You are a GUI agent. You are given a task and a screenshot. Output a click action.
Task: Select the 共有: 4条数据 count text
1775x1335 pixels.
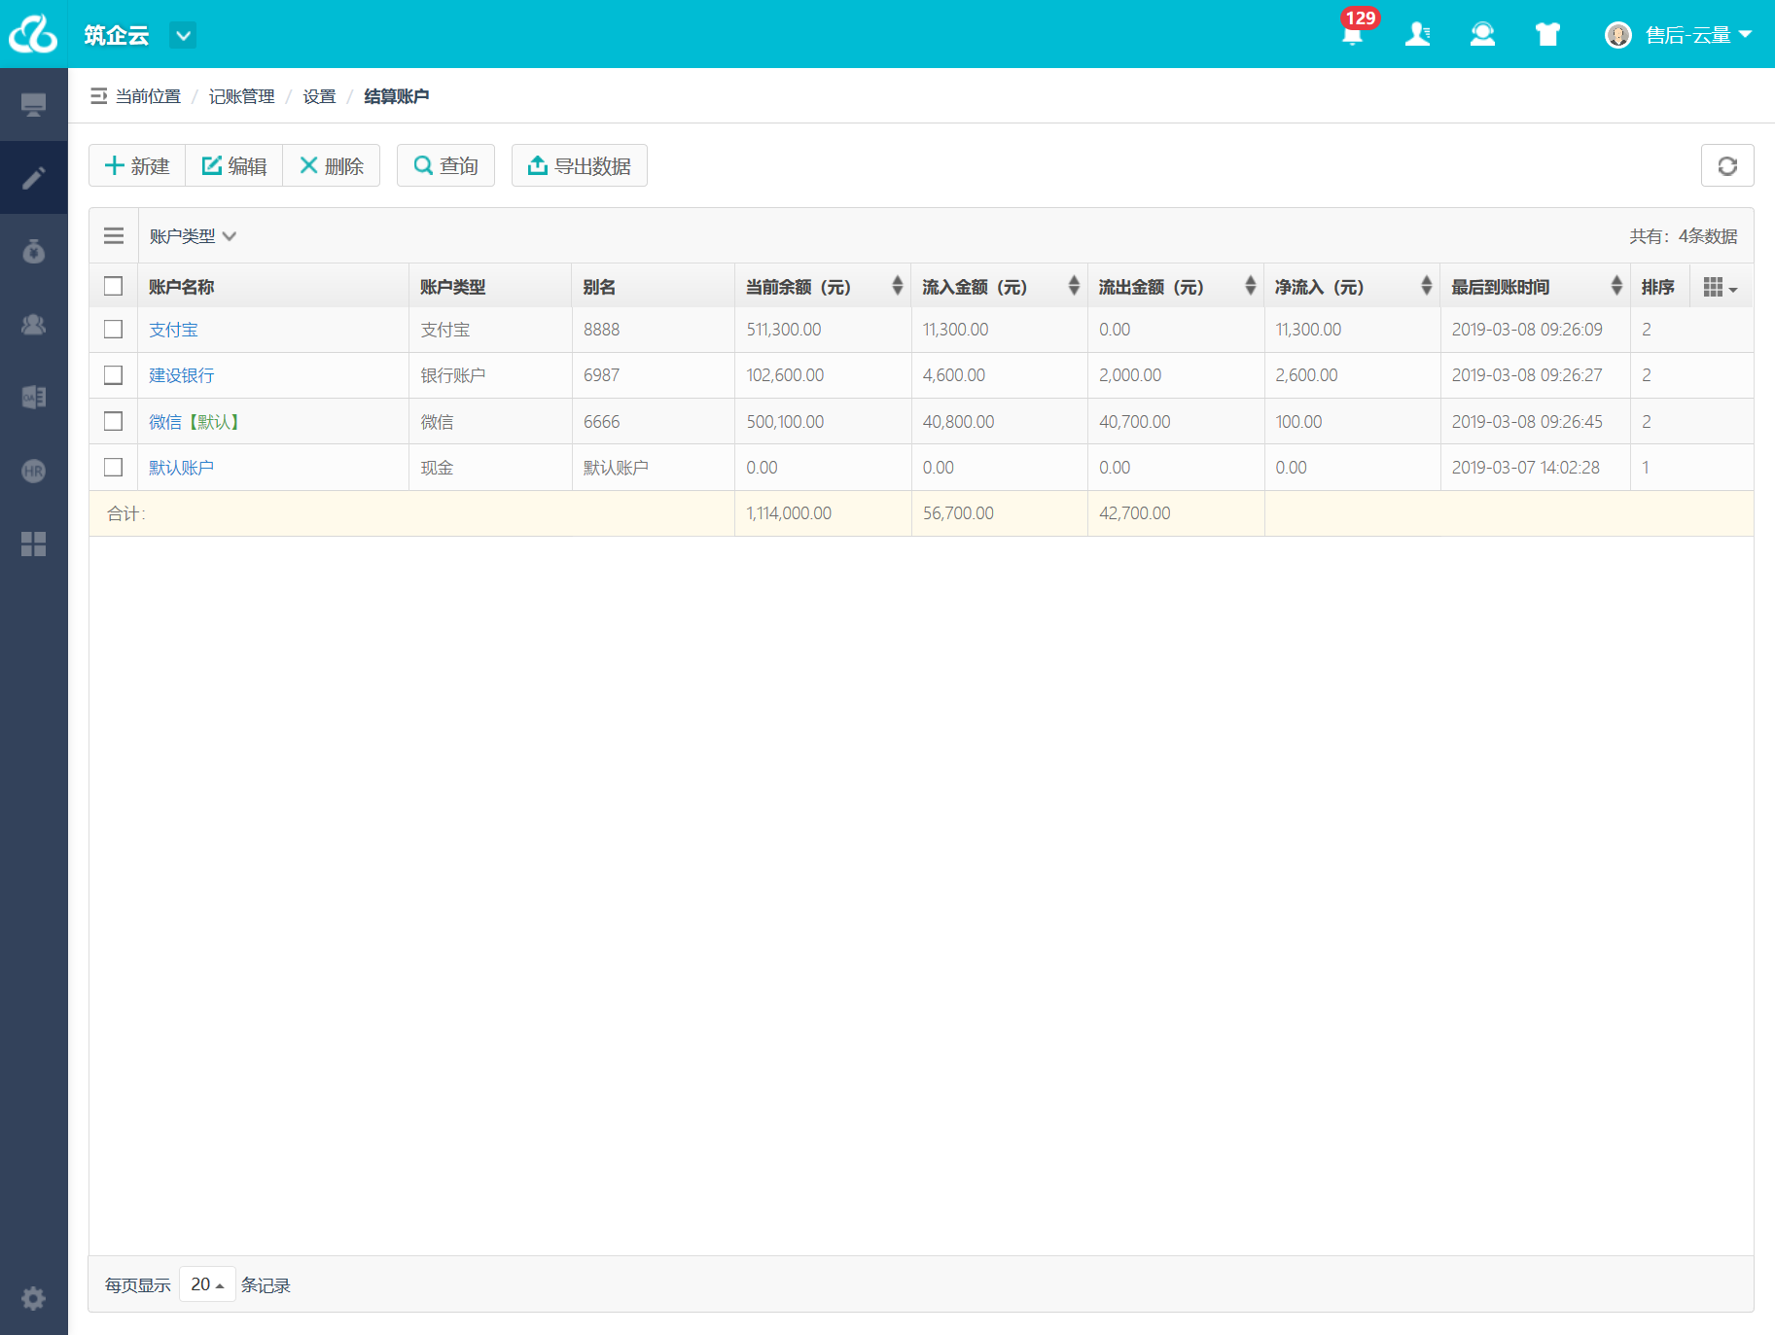click(x=1684, y=236)
